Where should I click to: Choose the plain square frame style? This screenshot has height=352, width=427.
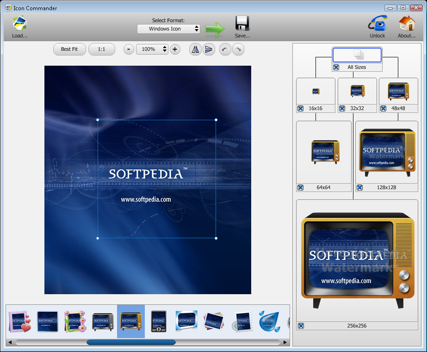[48, 321]
